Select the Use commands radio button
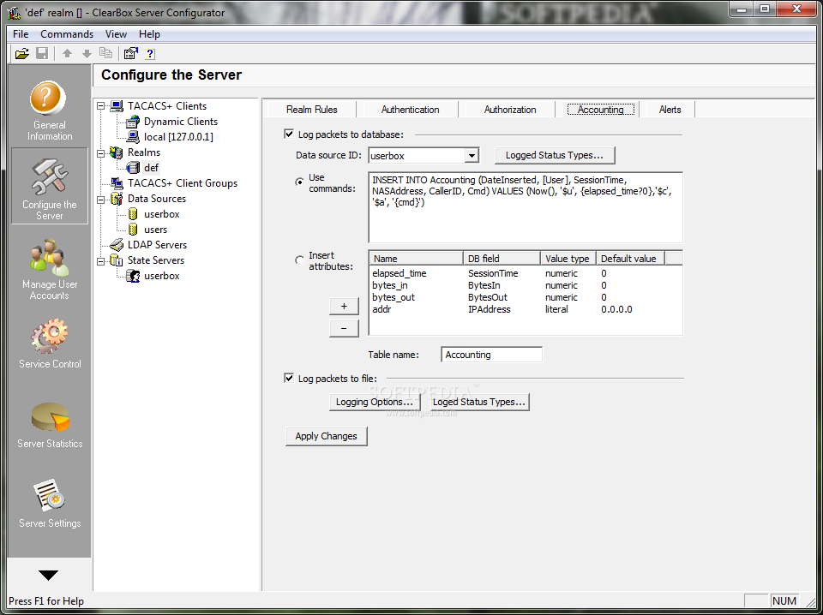The image size is (823, 615). coord(300,182)
